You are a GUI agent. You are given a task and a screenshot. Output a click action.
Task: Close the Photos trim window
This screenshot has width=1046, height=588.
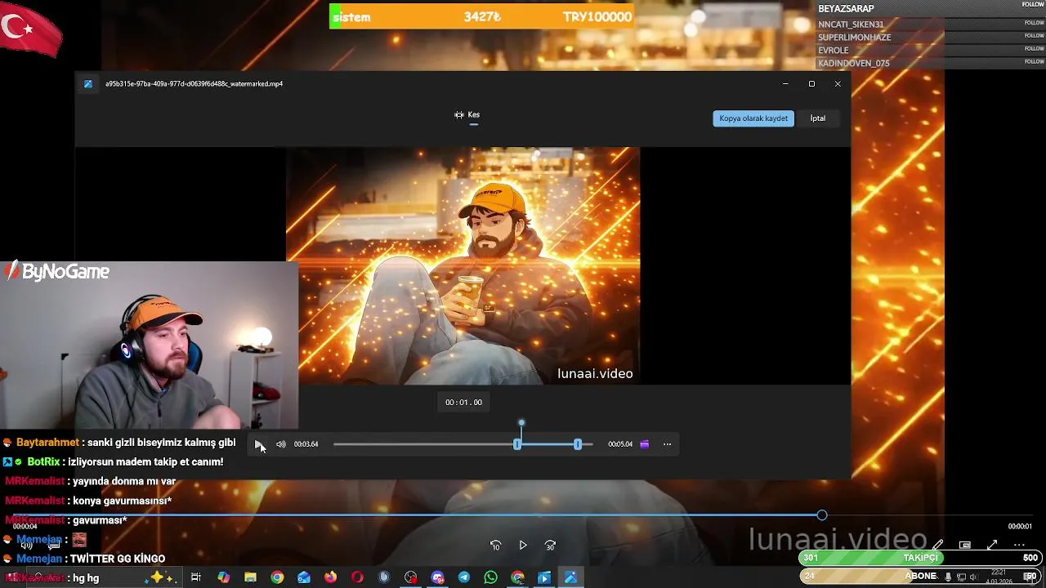click(x=838, y=83)
